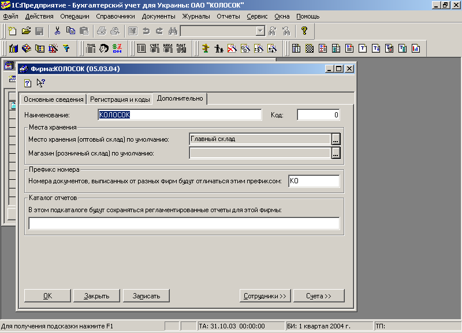Click the bar chart diagram report icon
Image resolution: width=462 pixels, height=333 pixels.
tap(416, 49)
